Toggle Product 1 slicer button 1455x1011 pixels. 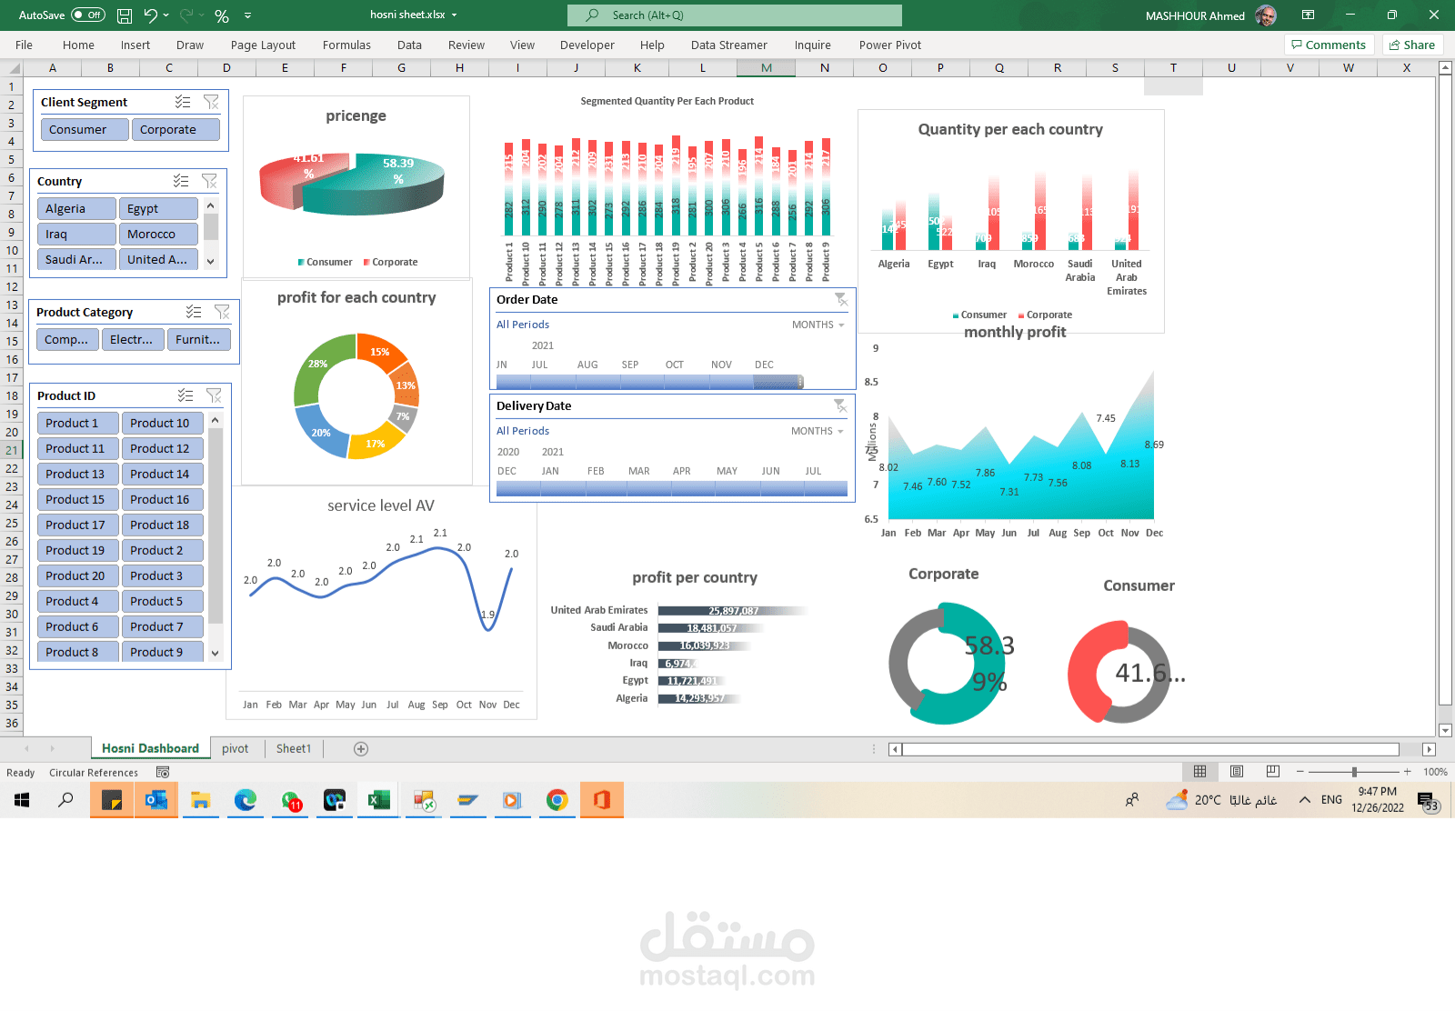click(x=78, y=423)
